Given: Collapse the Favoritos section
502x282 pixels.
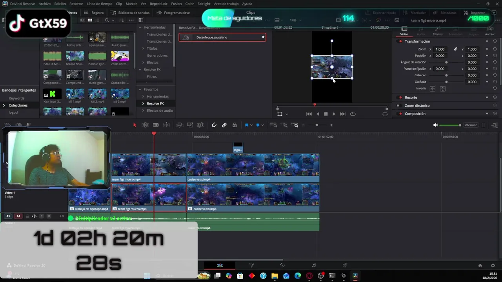Looking at the screenshot, I should click(x=140, y=90).
